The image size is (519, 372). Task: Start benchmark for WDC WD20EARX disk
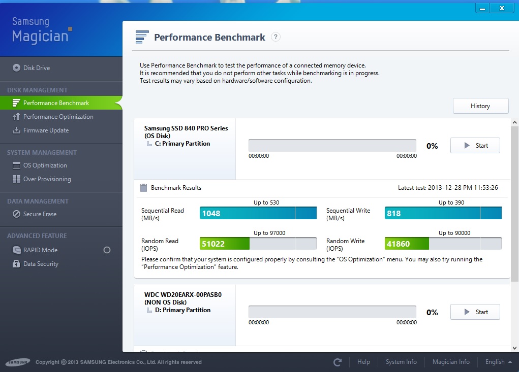[475, 312]
